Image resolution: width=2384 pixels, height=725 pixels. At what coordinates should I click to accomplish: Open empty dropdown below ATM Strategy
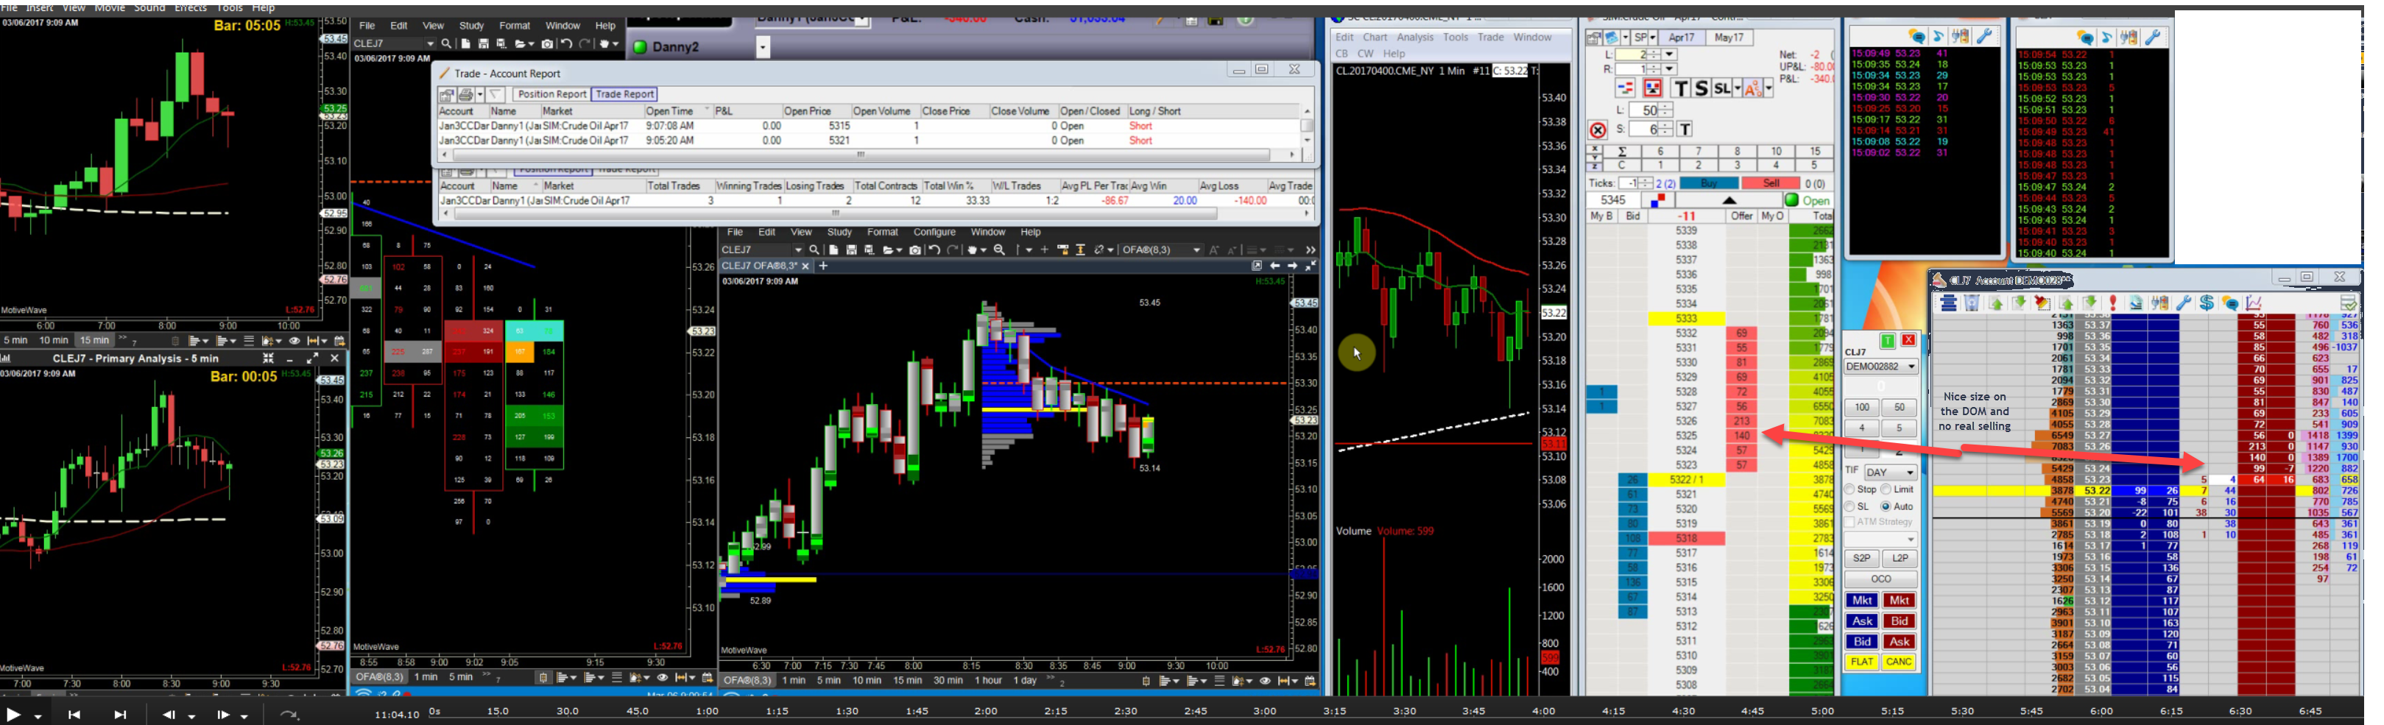(x=1880, y=539)
